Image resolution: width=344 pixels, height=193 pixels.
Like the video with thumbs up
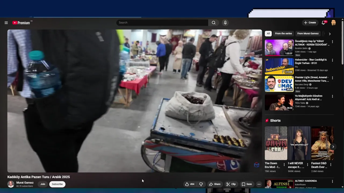tap(190, 184)
